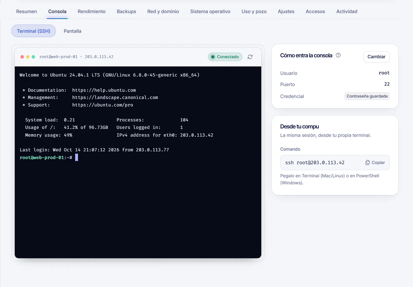Click the Desde tu compu heading
413x287 pixels.
(300, 127)
